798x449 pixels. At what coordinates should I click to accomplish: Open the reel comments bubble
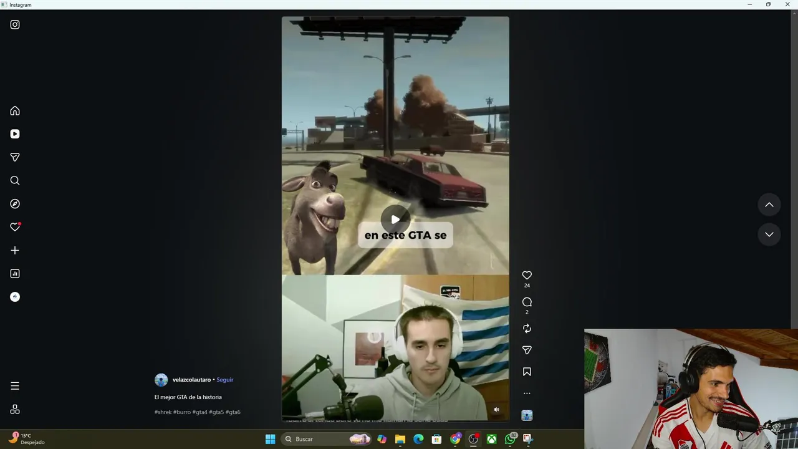point(527,302)
